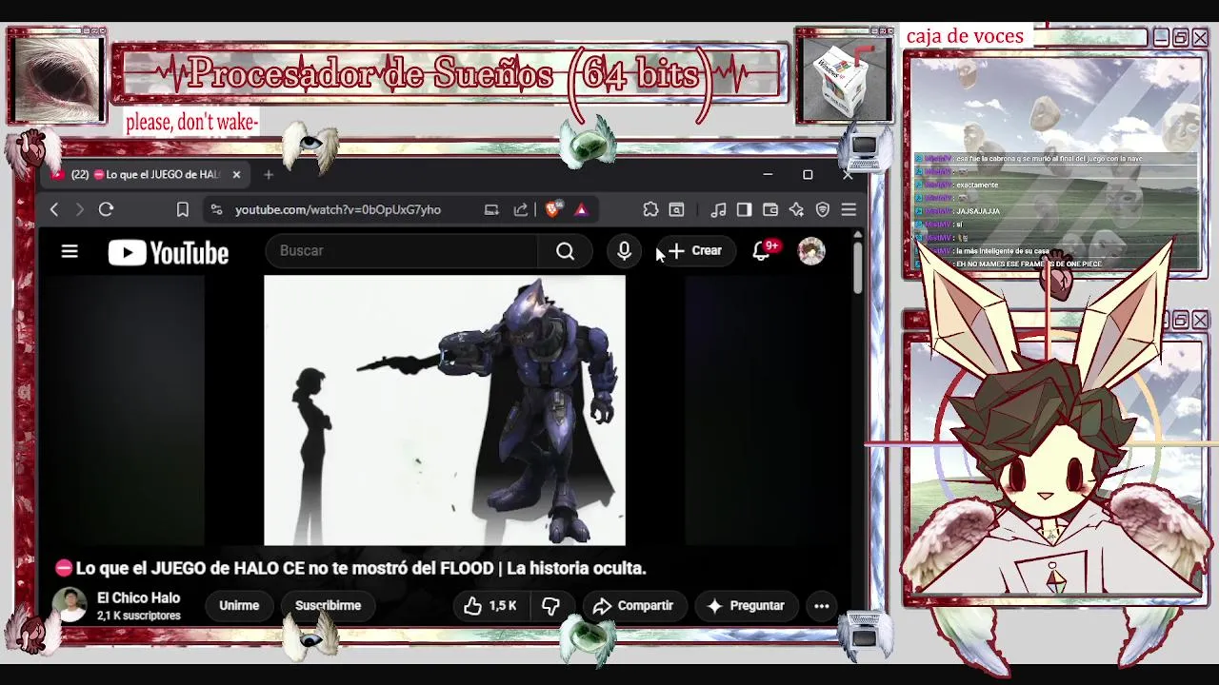Click chat line 'exactamente' in caja de voces
The image size is (1219, 685).
(x=976, y=185)
